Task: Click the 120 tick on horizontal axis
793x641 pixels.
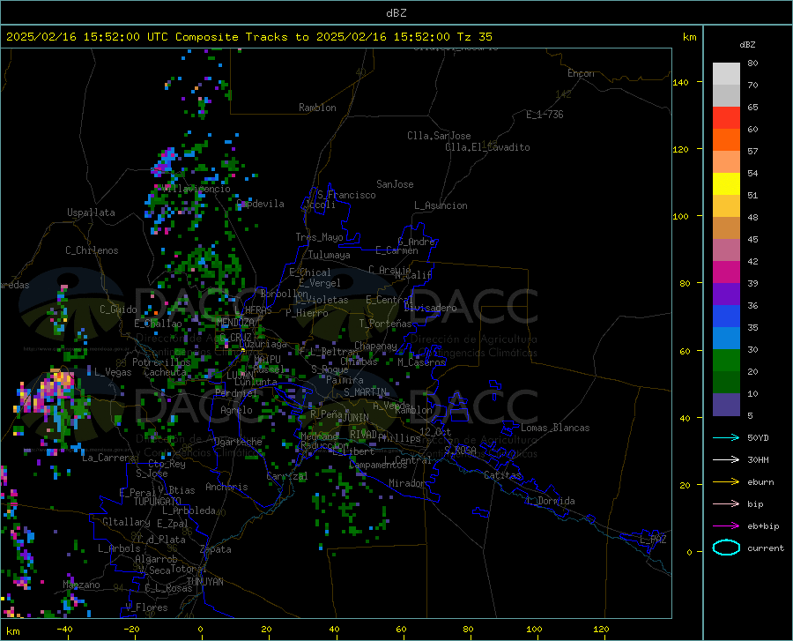Action: tap(601, 630)
